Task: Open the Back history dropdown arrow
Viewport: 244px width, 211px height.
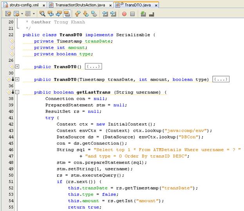Action: point(22,14)
